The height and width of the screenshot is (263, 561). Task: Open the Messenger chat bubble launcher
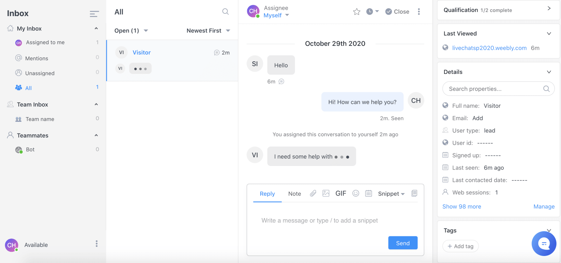point(544,243)
